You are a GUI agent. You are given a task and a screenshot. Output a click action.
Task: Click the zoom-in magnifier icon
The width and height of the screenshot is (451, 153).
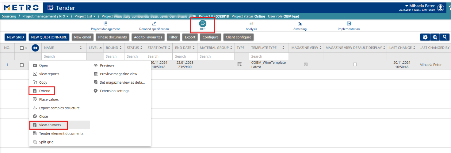tap(435, 37)
